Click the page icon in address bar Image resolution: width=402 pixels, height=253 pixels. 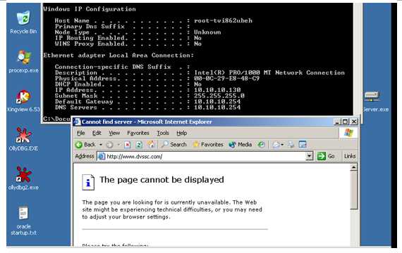point(102,157)
